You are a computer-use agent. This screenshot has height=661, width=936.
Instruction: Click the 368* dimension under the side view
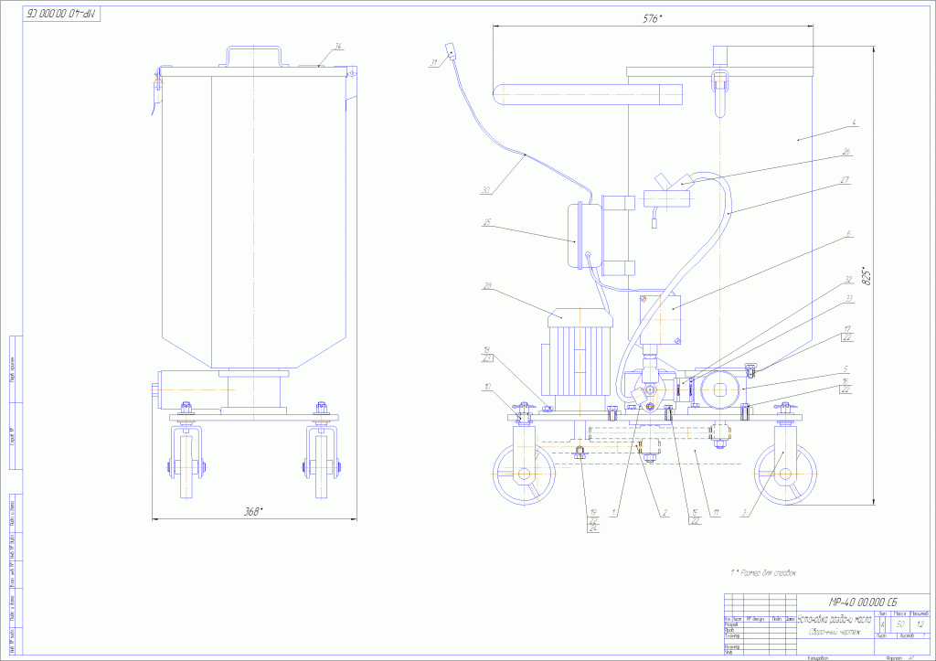point(254,512)
